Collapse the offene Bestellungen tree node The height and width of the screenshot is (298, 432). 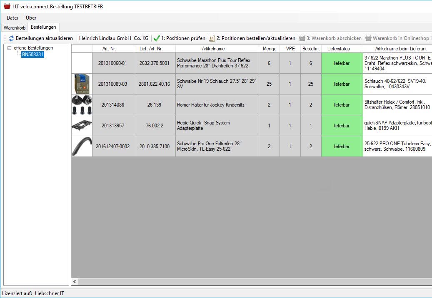click(10, 48)
